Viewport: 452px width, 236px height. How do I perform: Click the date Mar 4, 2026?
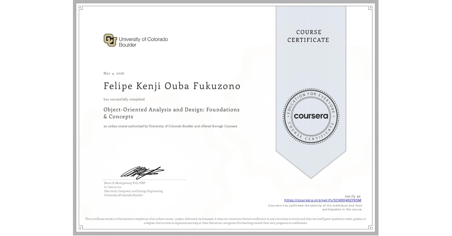tap(114, 73)
